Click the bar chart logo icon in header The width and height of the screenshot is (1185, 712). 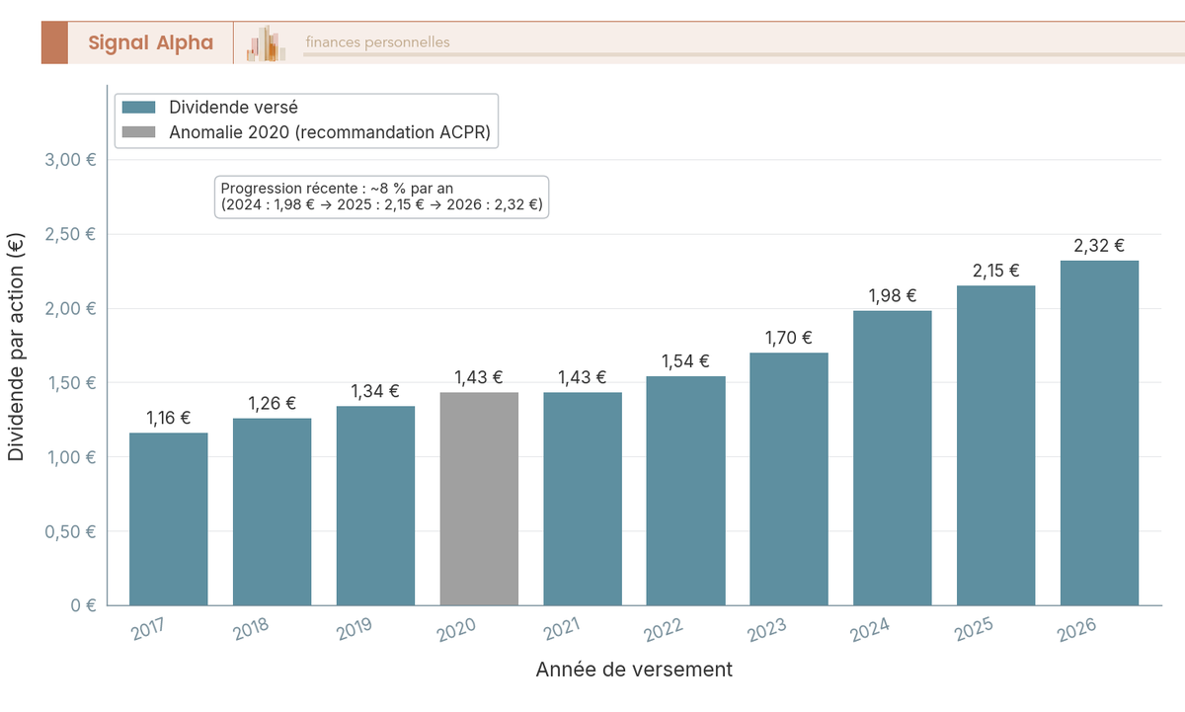(267, 43)
